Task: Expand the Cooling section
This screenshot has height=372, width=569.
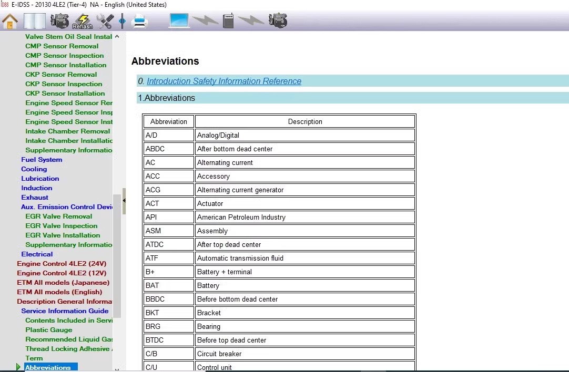Action: (x=34, y=169)
